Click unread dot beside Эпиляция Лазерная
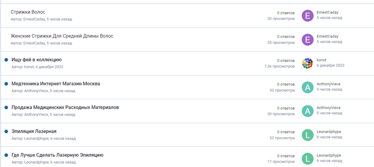Screen dimensions: 374x167 (6, 131)
